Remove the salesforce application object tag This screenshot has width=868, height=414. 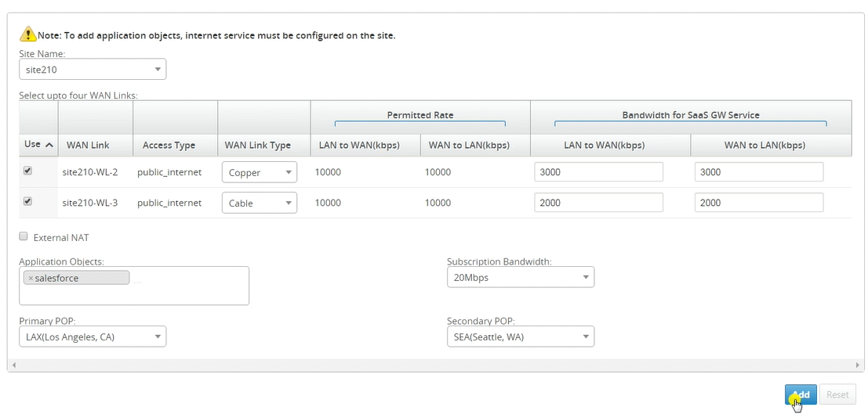coord(31,278)
